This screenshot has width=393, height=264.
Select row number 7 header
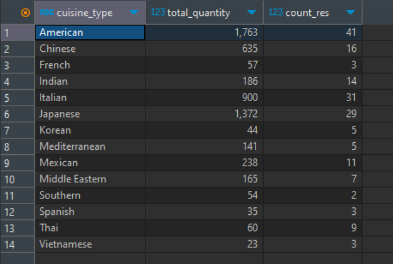(17, 130)
